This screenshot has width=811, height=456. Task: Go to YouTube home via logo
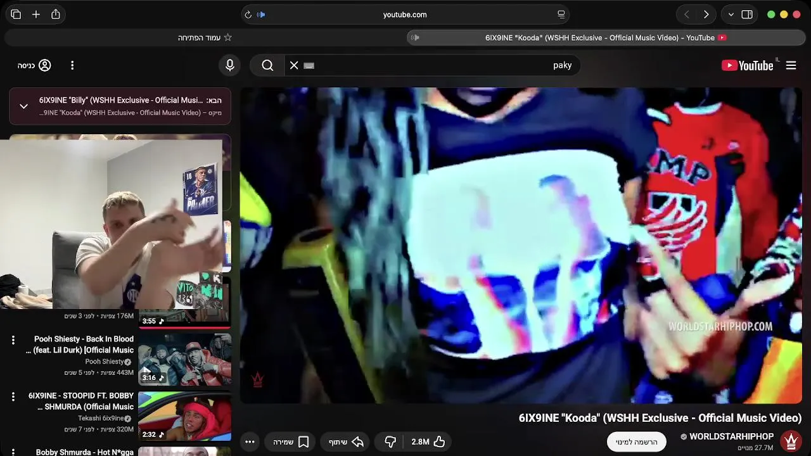(x=748, y=65)
